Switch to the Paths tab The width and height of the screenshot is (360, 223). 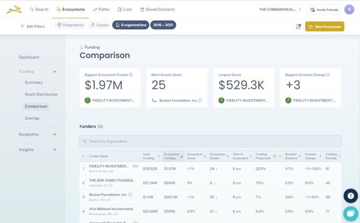pyautogui.click(x=101, y=10)
